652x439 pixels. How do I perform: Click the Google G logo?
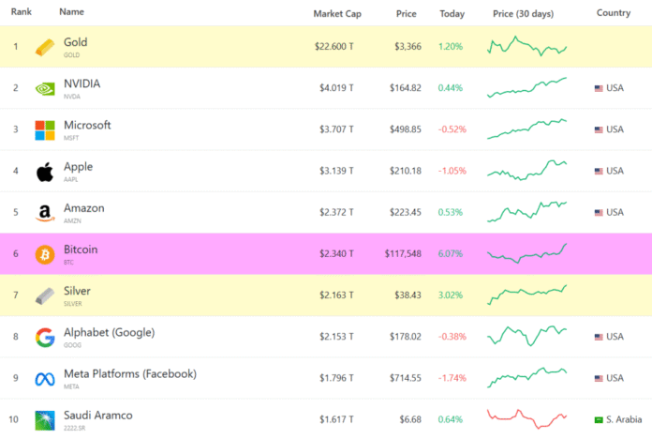pyautogui.click(x=45, y=337)
